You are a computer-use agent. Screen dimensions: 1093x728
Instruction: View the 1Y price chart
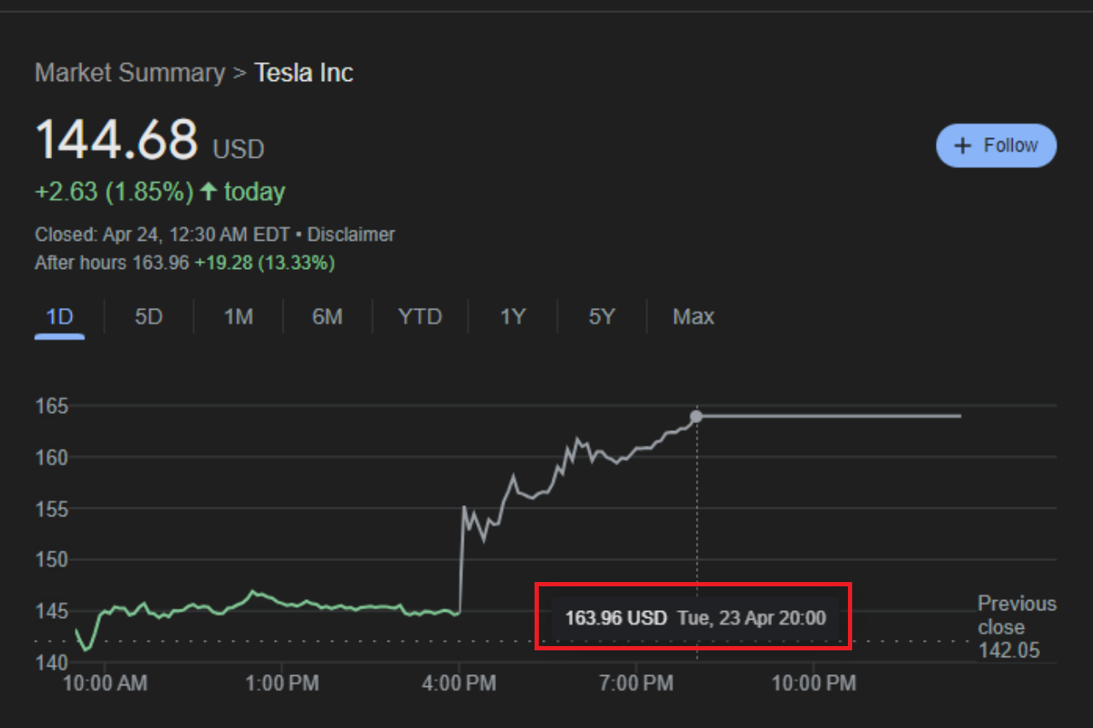tap(512, 317)
